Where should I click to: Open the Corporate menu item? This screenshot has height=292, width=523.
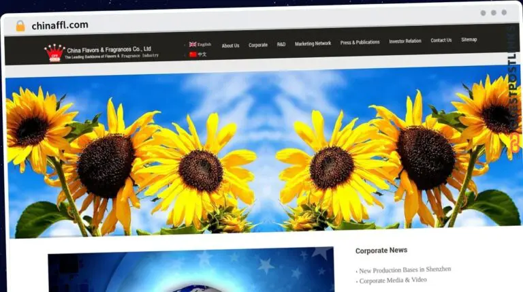(258, 45)
